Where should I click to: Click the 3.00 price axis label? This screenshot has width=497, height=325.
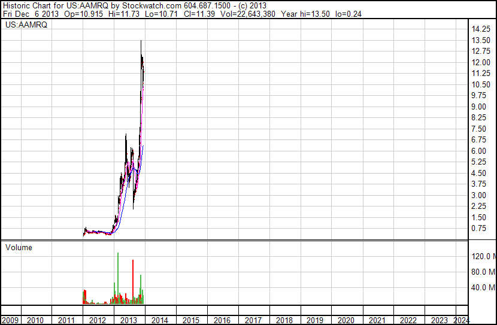[478, 195]
